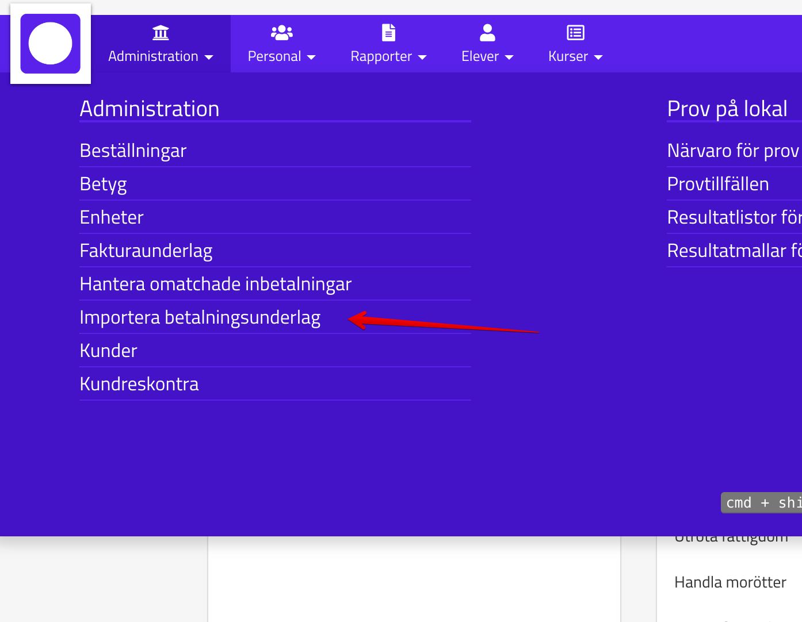This screenshot has width=802, height=622.
Task: Select the Handla morötter item
Action: coord(730,582)
